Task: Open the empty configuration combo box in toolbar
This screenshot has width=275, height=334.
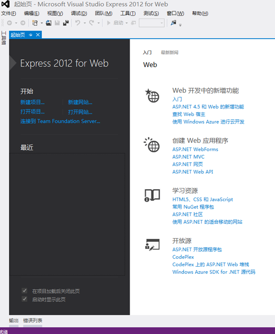Action: point(151,23)
